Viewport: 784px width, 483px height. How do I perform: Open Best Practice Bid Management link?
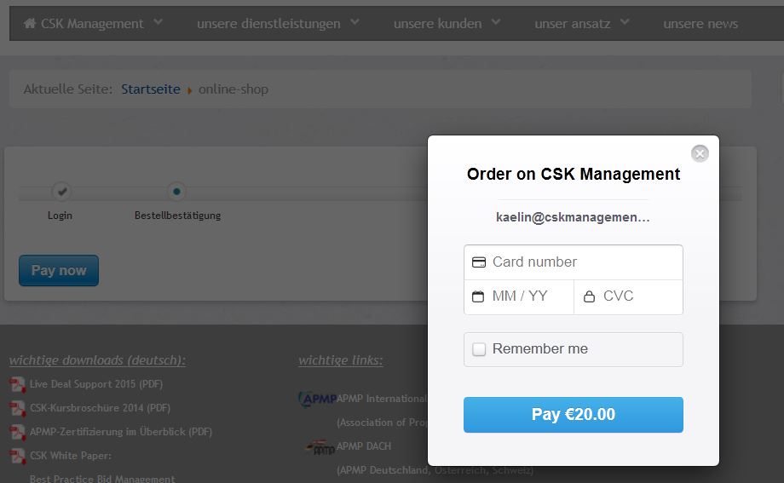[102, 479]
